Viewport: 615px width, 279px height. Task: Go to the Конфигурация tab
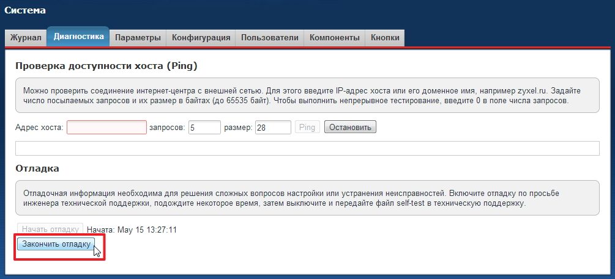coord(201,38)
